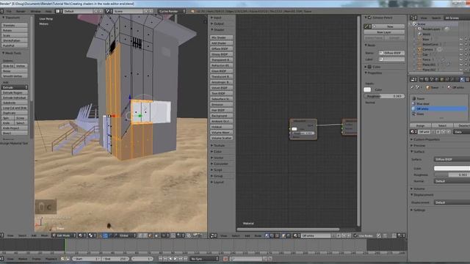
Task: Toggle Use Nodes checkbox in node editor
Action: click(x=355, y=236)
